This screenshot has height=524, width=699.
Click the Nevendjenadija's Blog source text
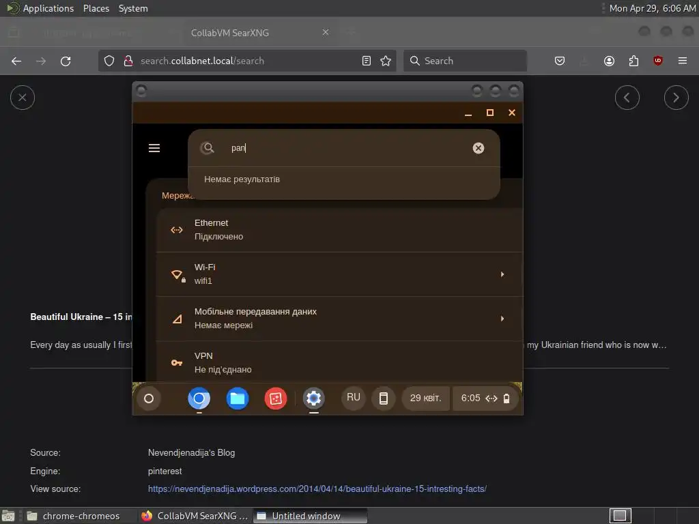pos(191,453)
